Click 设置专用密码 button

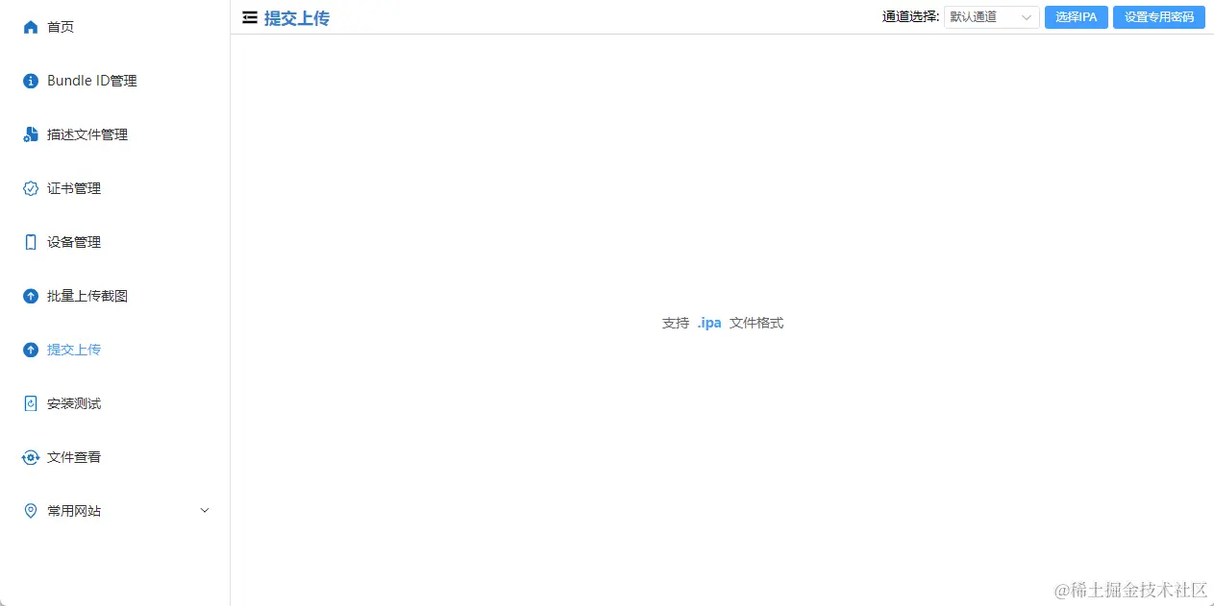coord(1159,16)
